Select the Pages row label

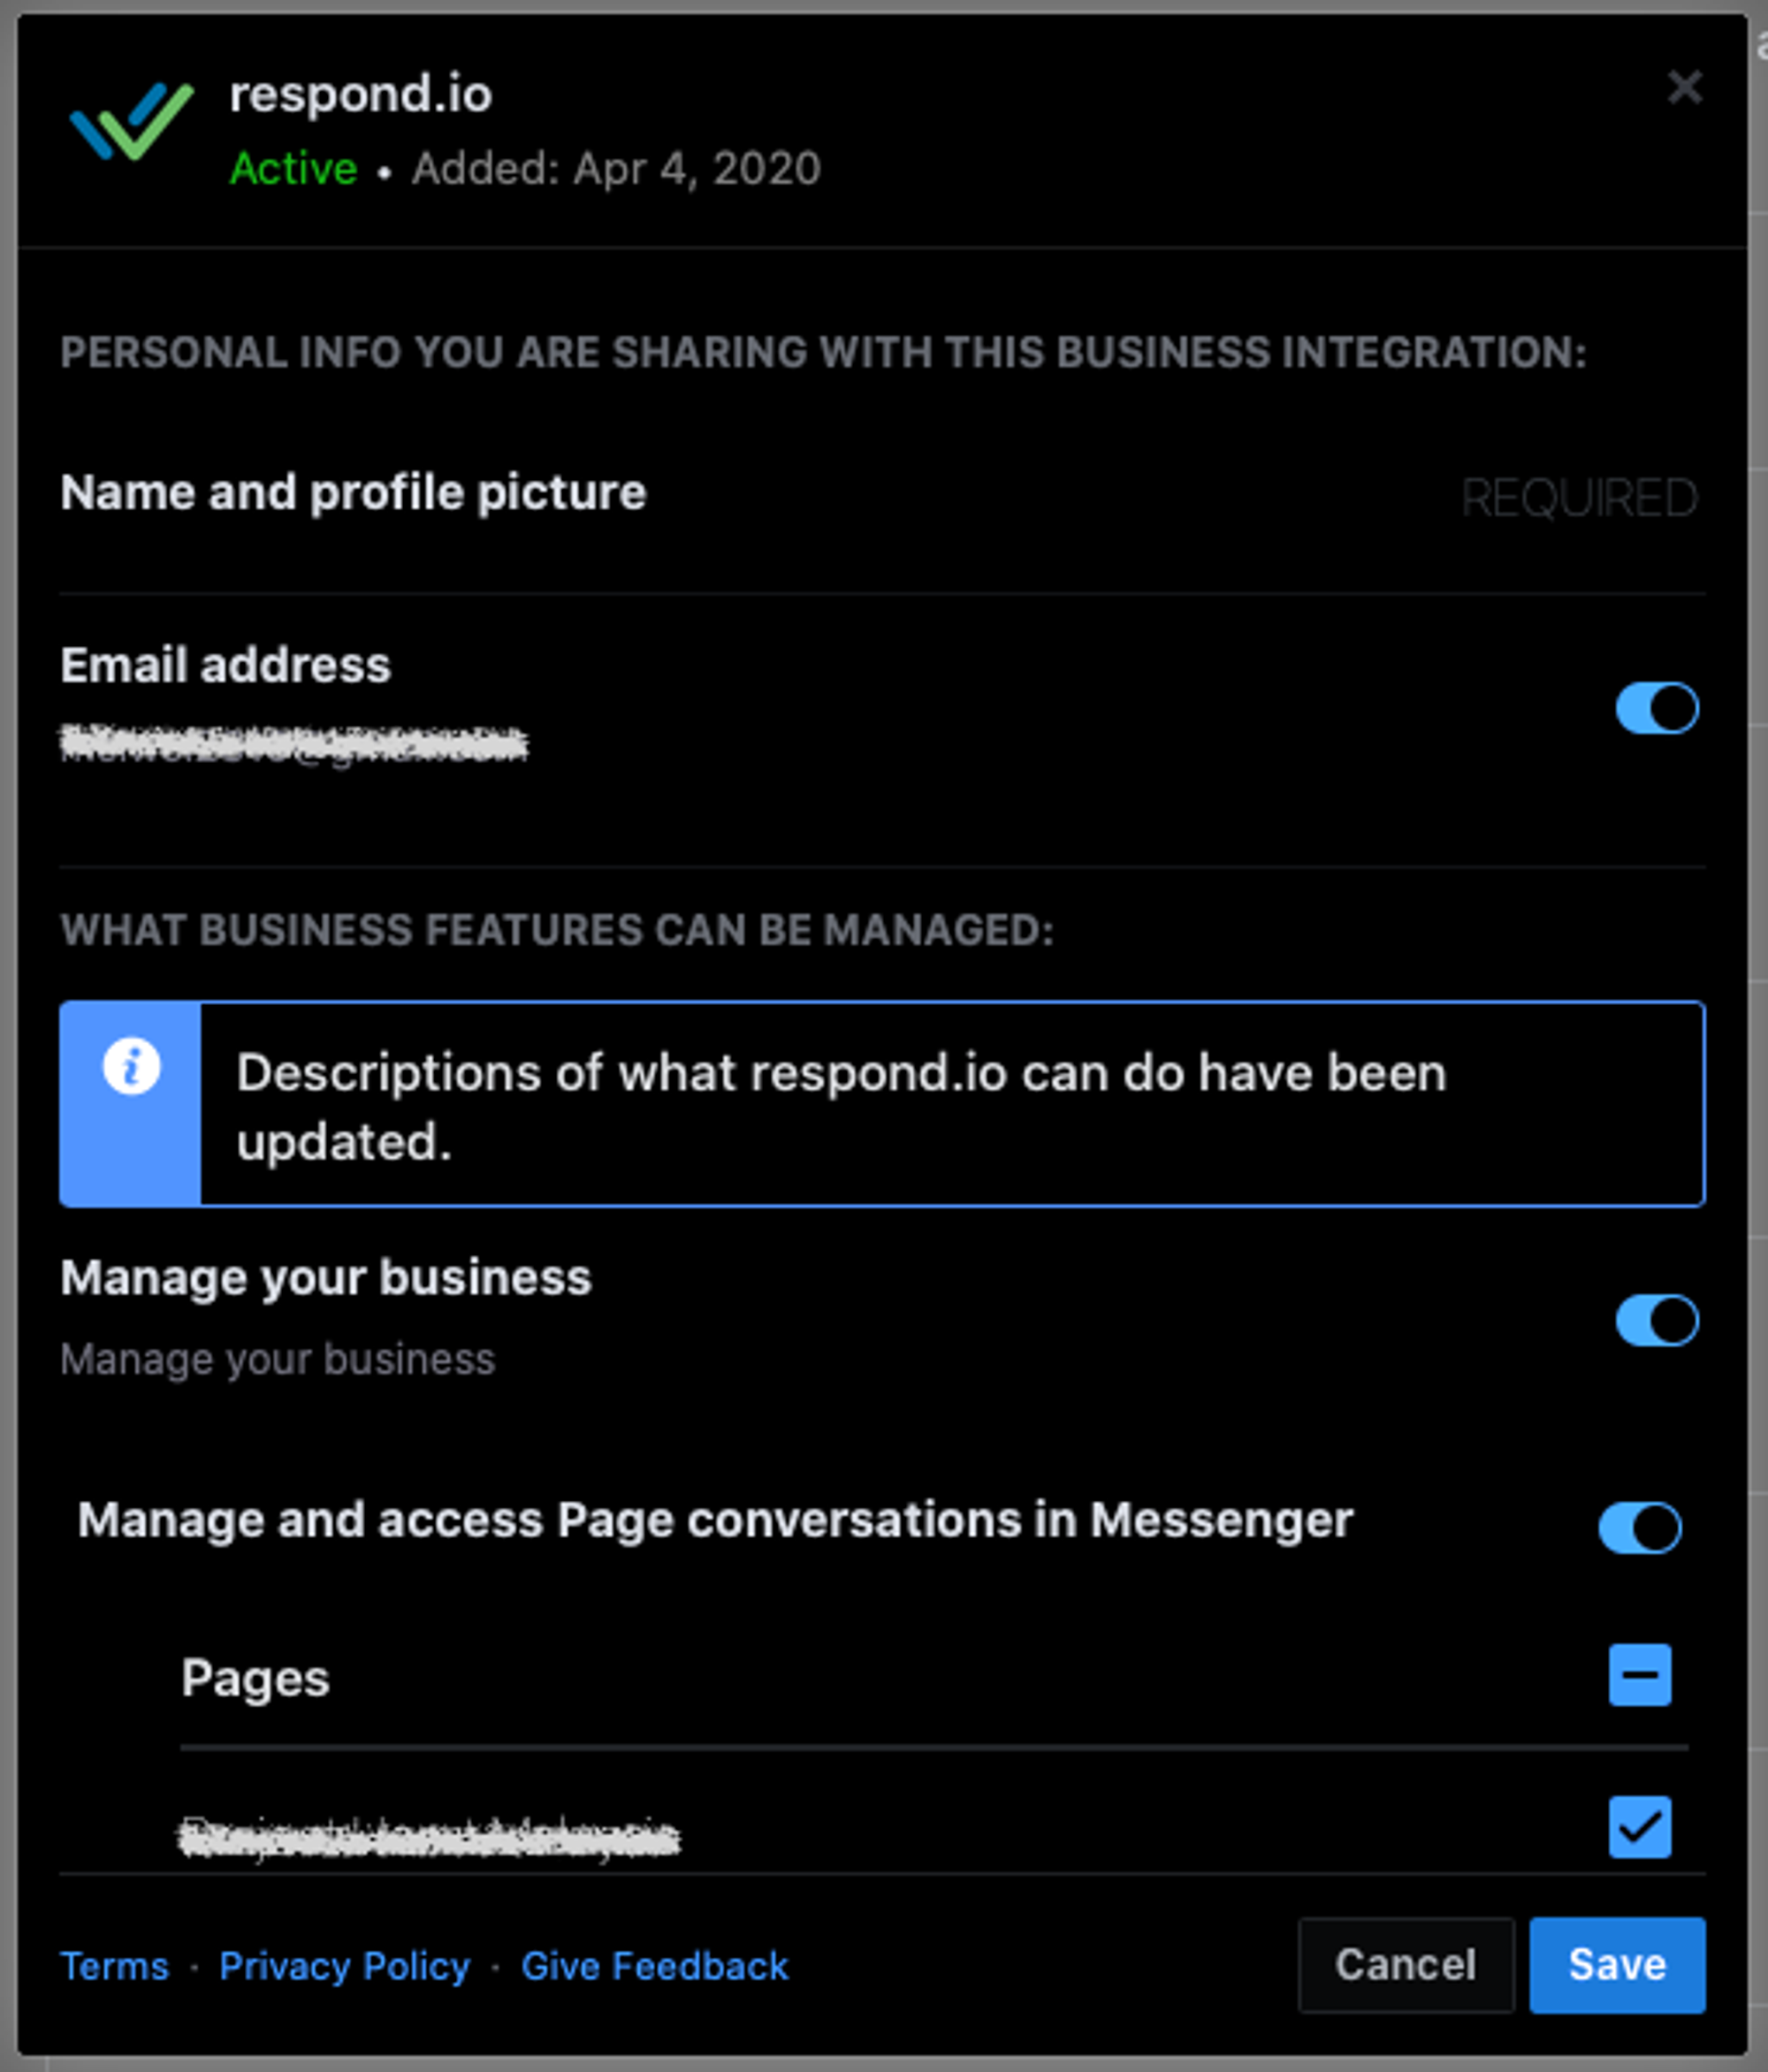(255, 1678)
